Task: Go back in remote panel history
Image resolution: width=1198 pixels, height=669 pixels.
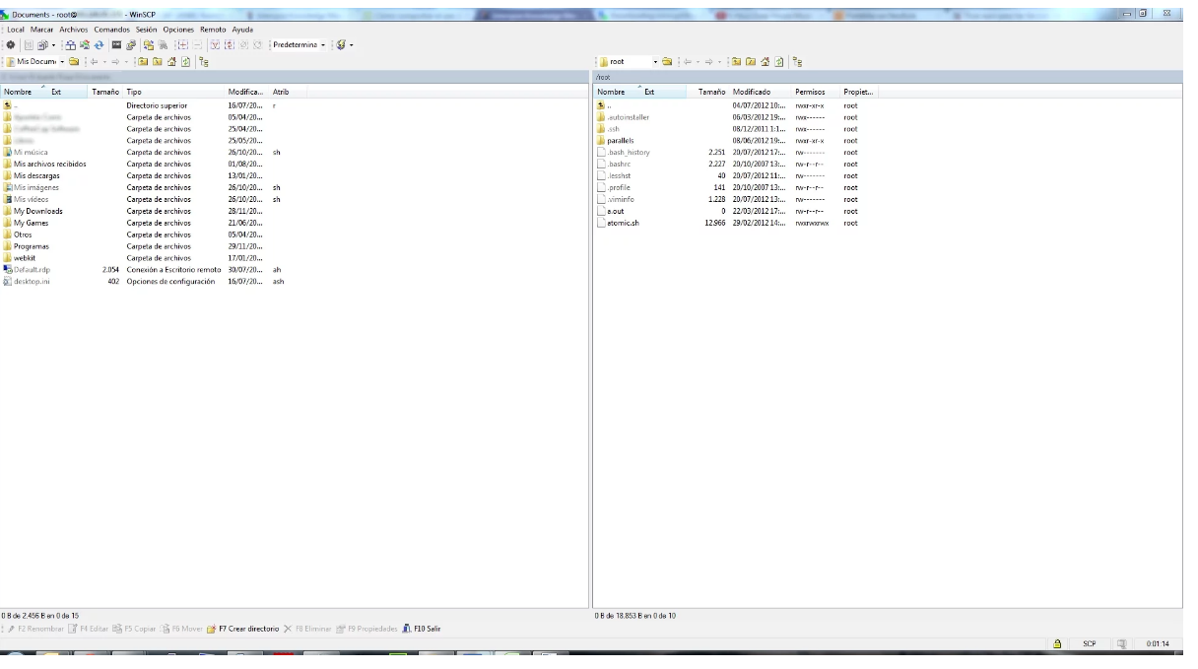Action: (688, 61)
